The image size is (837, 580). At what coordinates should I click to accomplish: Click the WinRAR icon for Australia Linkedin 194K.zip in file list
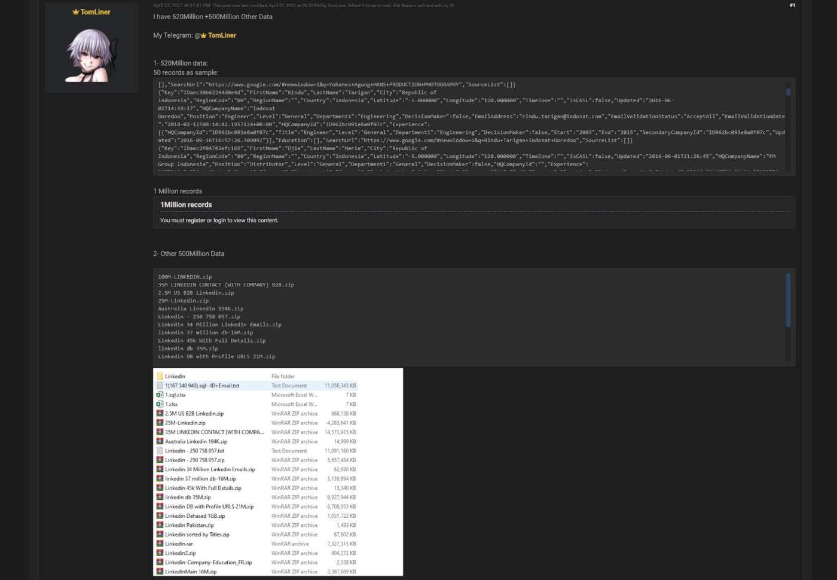tap(160, 441)
